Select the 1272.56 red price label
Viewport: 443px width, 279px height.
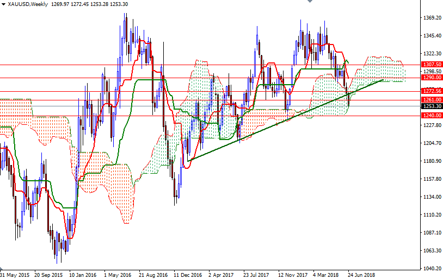[431, 91]
